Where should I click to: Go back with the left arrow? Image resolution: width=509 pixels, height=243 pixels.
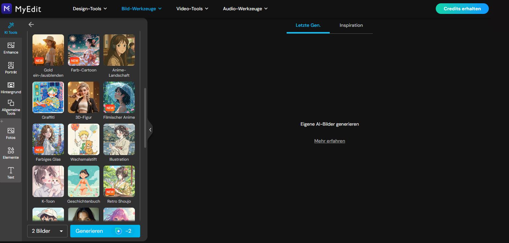[31, 24]
